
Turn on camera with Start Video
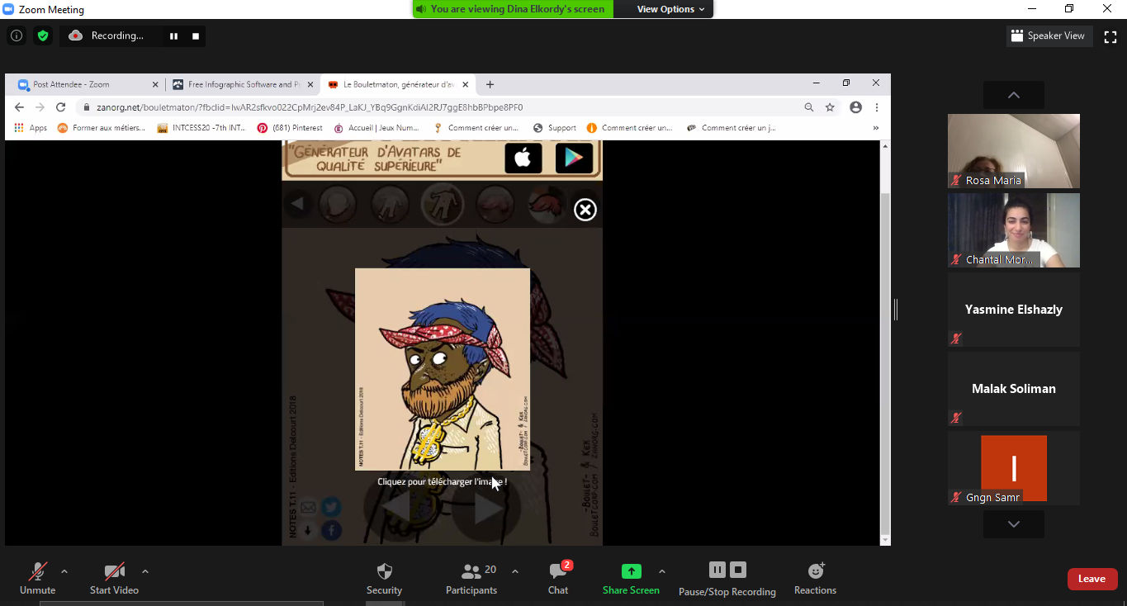click(114, 578)
